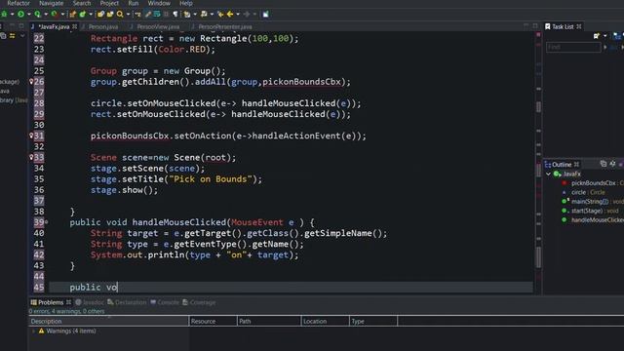The height and width of the screenshot is (351, 624).
Task: Close the JavaFx.java editor tab
Action: click(74, 26)
